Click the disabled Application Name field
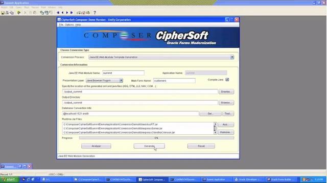Screen dimensions: 327x183 (206, 73)
